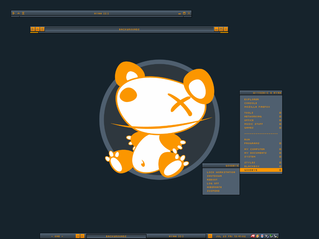Switch to previous workspace with left arrow

click(78, 236)
